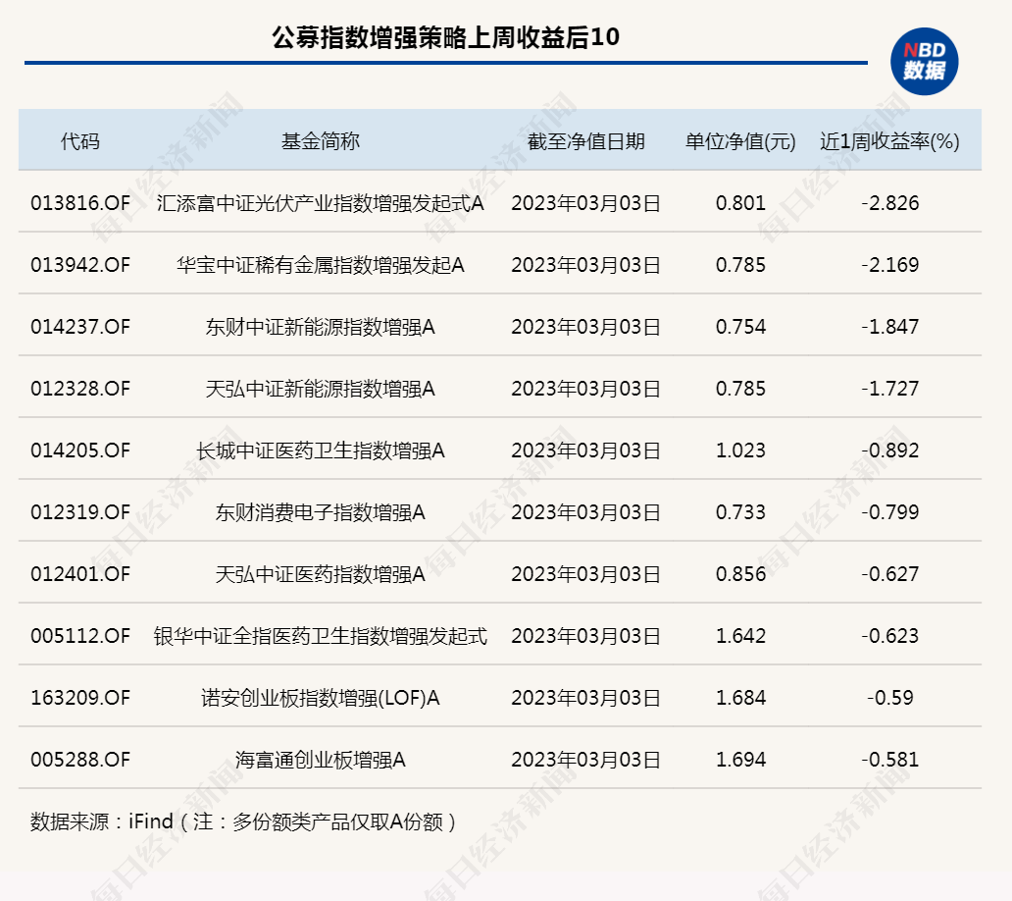Select fund code 013816.OF
The width and height of the screenshot is (1012, 901).
[80, 203]
